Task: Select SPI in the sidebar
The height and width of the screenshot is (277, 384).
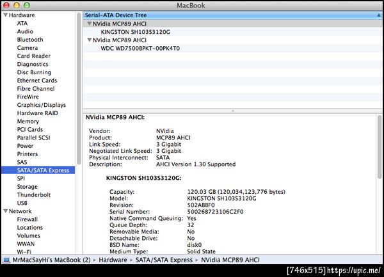Action: pyautogui.click(x=21, y=178)
